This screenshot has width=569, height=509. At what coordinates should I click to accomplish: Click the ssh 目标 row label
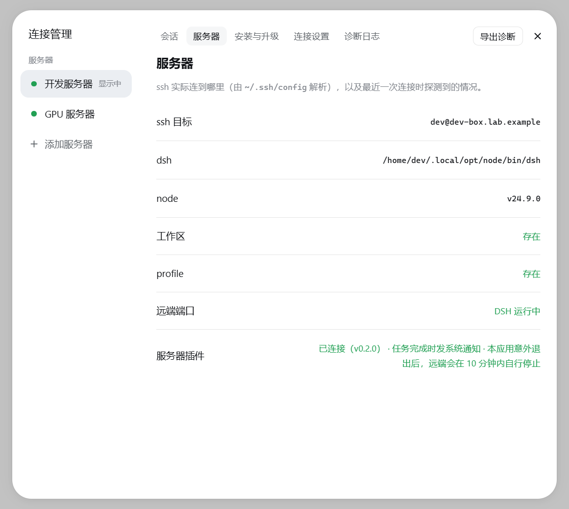(x=174, y=122)
